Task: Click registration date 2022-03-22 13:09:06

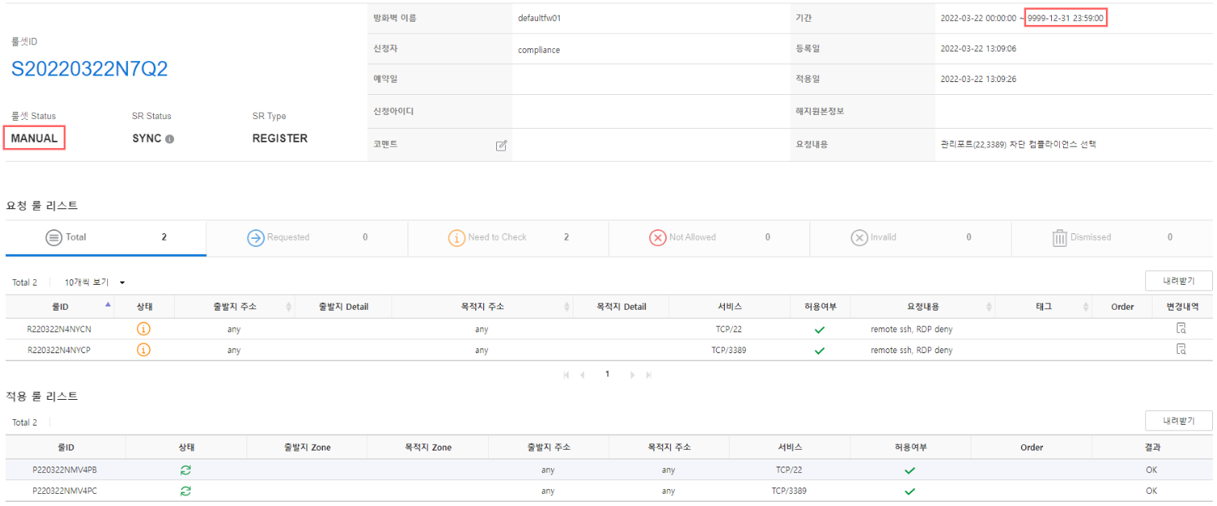Action: coord(979,48)
